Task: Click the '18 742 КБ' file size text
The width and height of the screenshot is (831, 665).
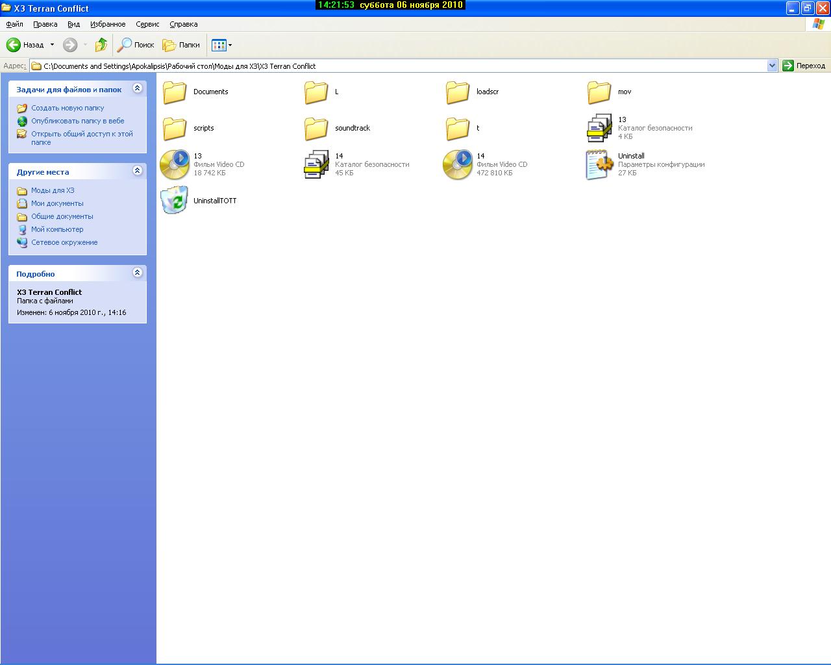Action: 210,173
